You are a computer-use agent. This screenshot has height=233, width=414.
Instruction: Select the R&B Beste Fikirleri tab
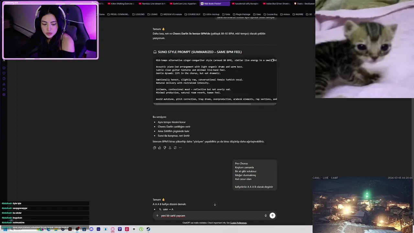click(214, 4)
